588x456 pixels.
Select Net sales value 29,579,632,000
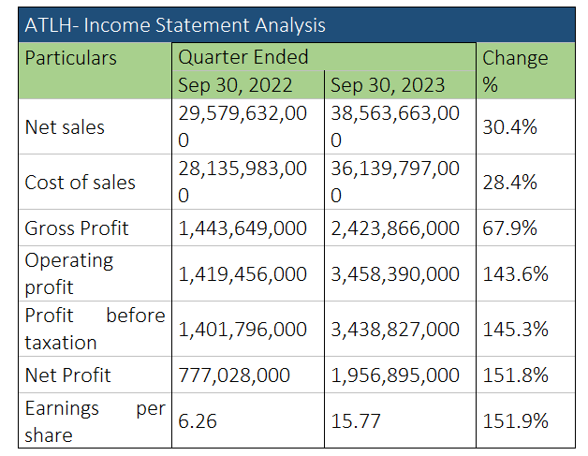click(x=243, y=126)
